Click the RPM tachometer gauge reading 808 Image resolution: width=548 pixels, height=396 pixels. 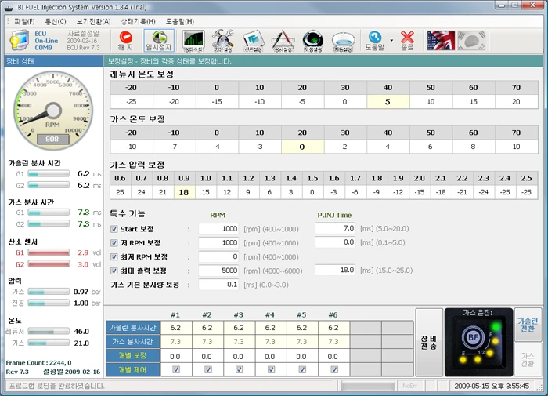[x=53, y=111]
